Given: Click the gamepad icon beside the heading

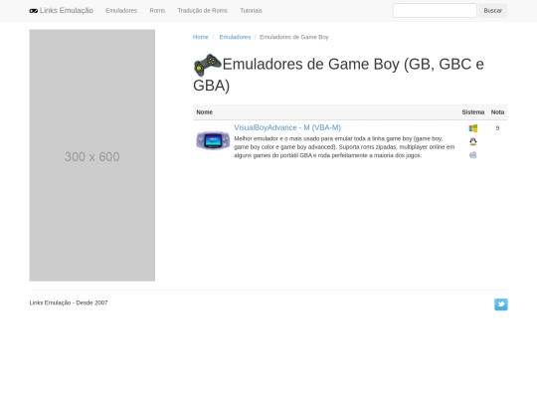Looking at the screenshot, I should click(208, 65).
